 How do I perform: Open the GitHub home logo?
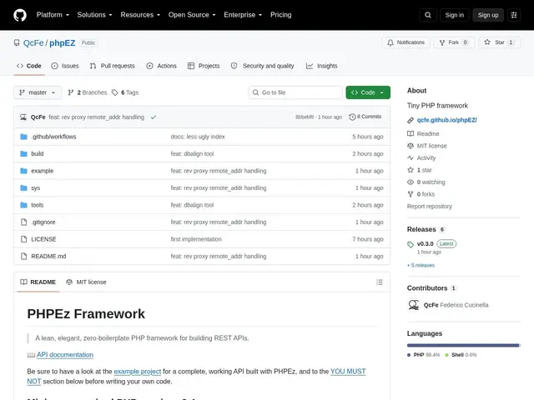click(x=20, y=15)
